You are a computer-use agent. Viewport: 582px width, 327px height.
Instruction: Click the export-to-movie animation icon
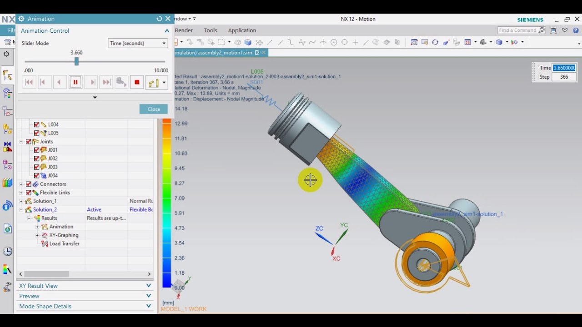click(x=121, y=82)
